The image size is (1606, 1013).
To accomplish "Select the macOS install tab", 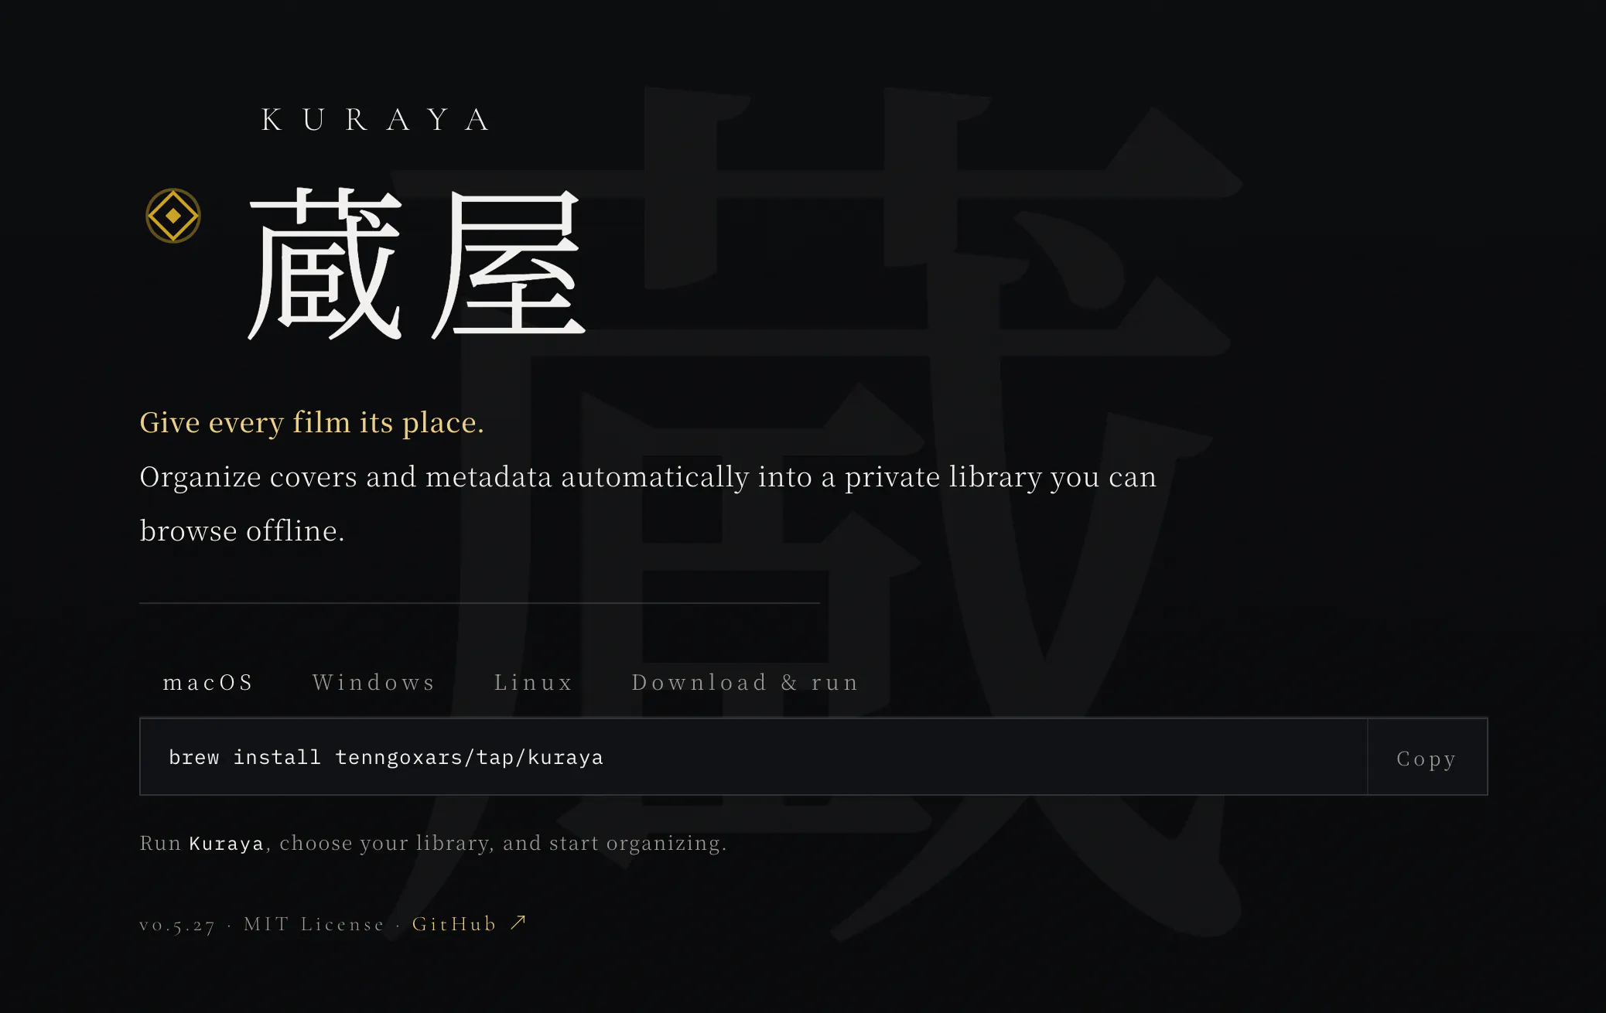I will [209, 682].
